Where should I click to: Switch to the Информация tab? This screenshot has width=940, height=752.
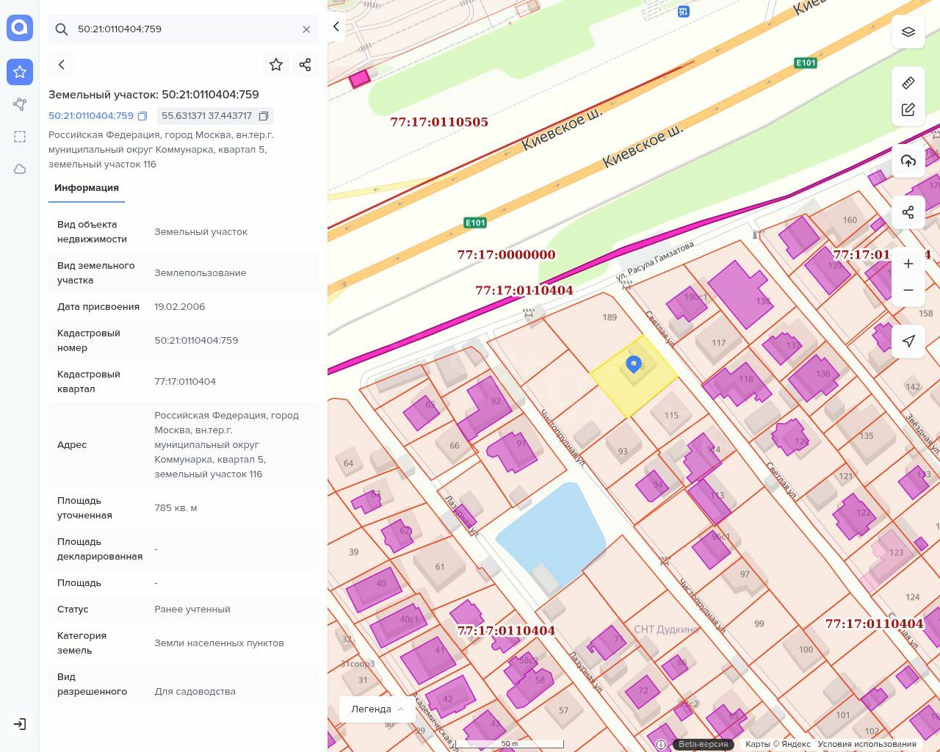[87, 188]
